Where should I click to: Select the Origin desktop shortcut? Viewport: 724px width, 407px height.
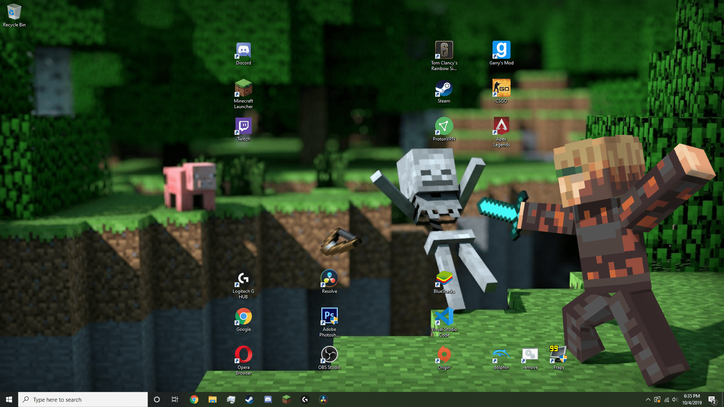coord(444,358)
